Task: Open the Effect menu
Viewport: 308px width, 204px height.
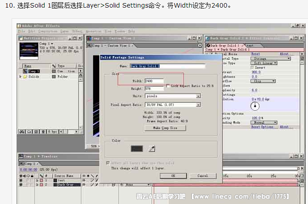Action: click(x=77, y=31)
